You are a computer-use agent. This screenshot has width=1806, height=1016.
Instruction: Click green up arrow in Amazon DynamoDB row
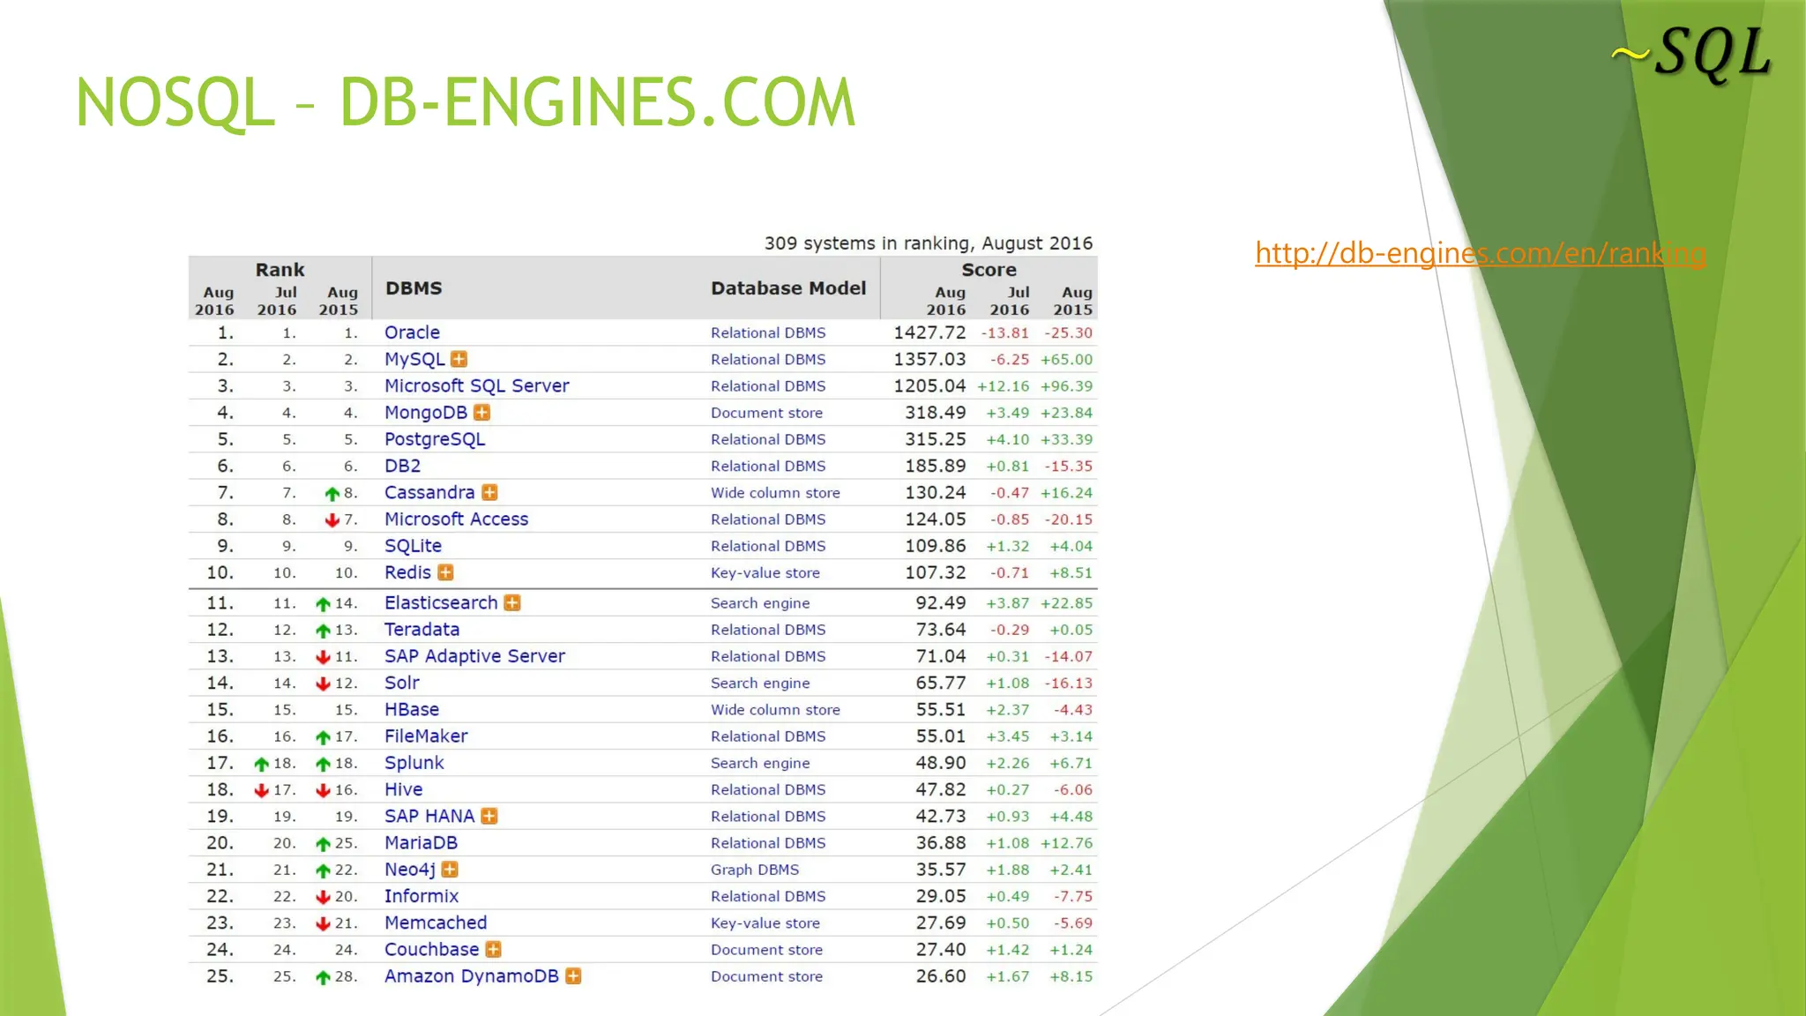324,977
